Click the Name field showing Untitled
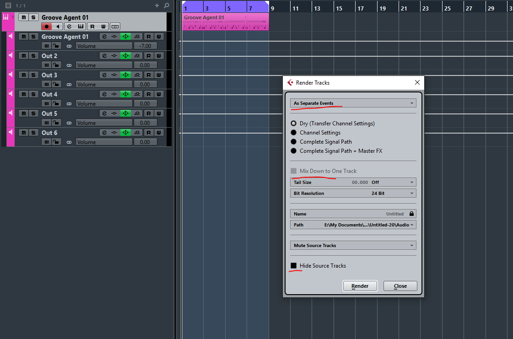The image size is (513, 339). (353, 214)
